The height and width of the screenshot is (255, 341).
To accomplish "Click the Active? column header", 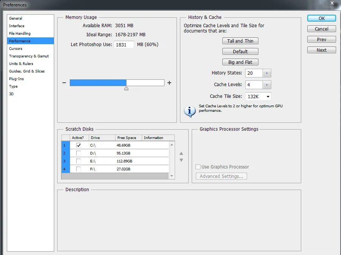I will pyautogui.click(x=79, y=138).
